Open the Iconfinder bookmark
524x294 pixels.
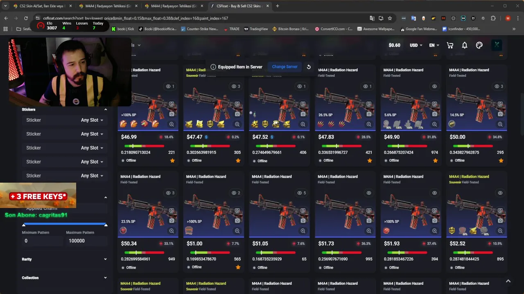[461, 29]
